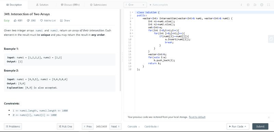The width and height of the screenshot is (274, 132).
Task: Click Reset to default link
Action: (x=197, y=117)
